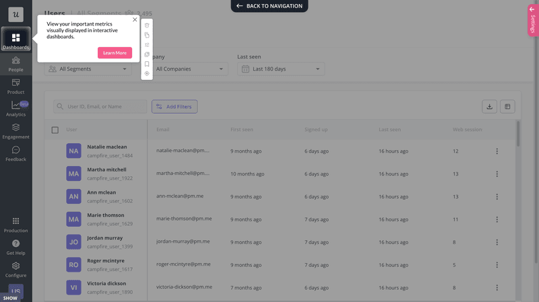The height and width of the screenshot is (302, 539).
Task: Open the Engagement section
Action: coord(15,130)
